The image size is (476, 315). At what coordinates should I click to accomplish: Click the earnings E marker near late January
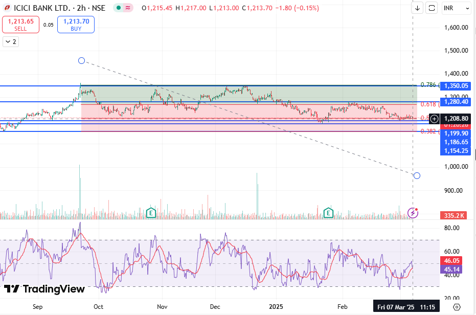coord(328,213)
